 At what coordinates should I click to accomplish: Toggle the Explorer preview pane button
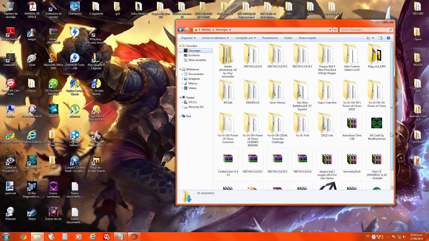point(380,38)
